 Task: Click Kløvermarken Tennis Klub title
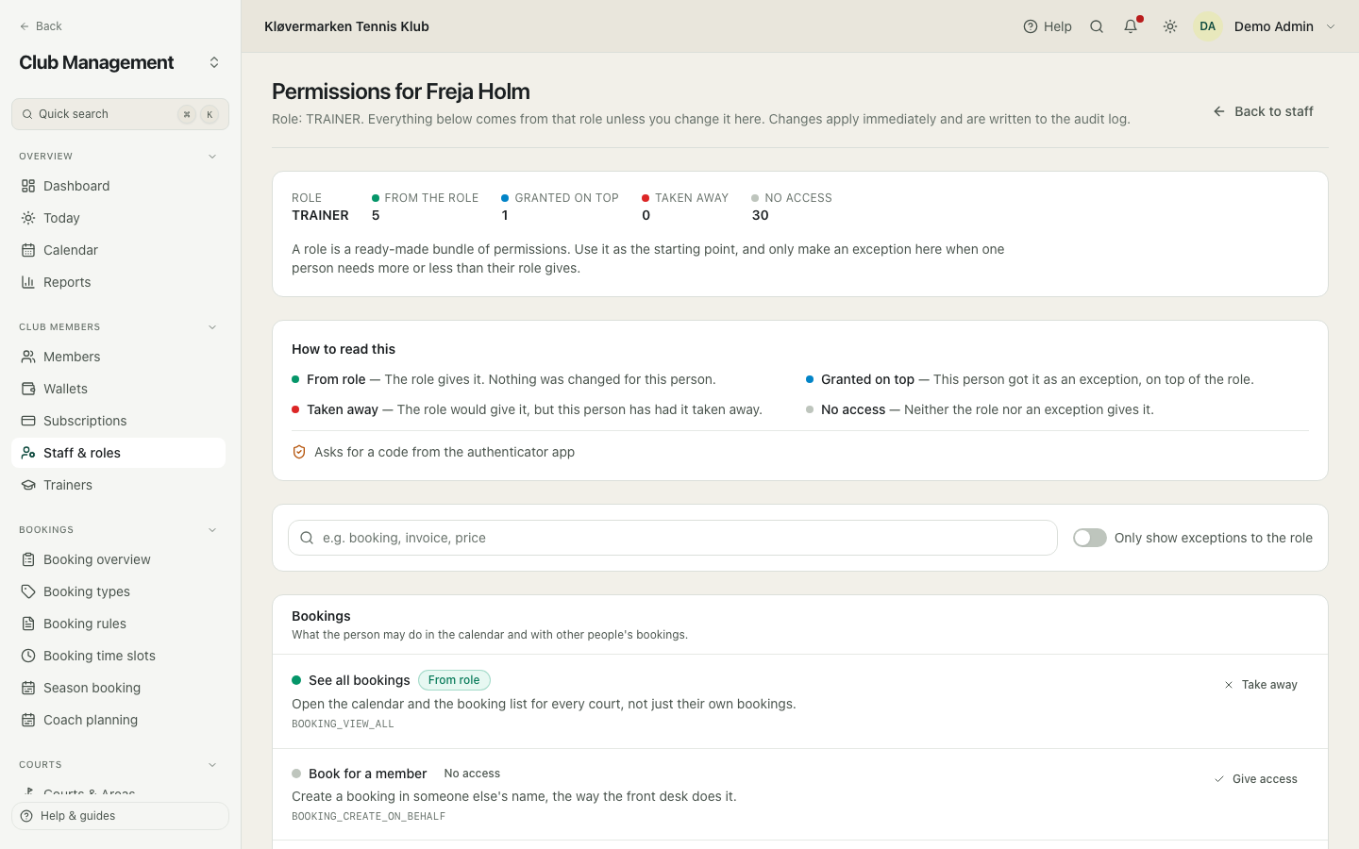[346, 26]
